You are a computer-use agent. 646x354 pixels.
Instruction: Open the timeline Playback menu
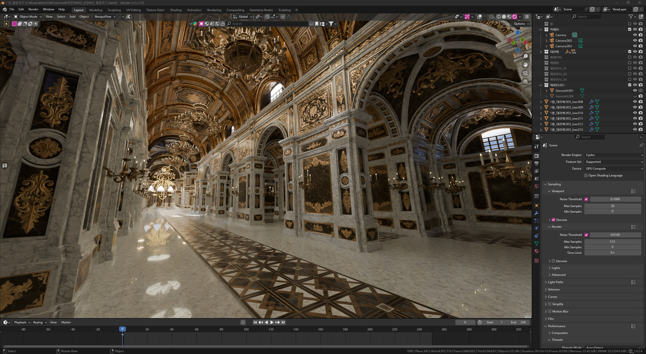(x=21, y=322)
